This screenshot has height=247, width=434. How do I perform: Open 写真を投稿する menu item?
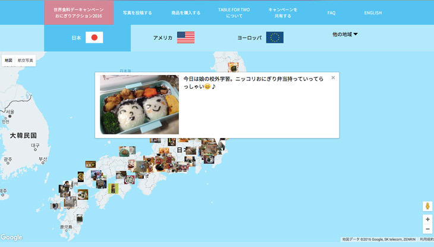point(137,12)
